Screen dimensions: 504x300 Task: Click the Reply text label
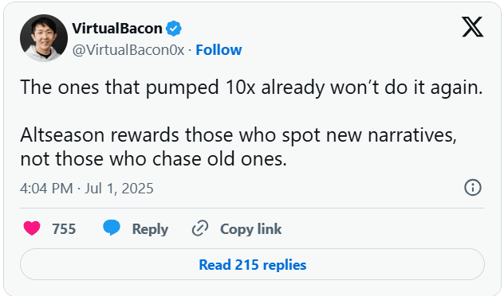tap(150, 229)
